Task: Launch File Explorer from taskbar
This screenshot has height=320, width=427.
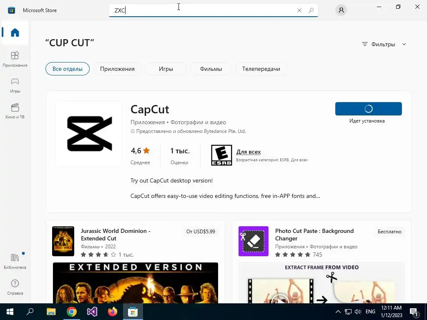Action: (51, 312)
